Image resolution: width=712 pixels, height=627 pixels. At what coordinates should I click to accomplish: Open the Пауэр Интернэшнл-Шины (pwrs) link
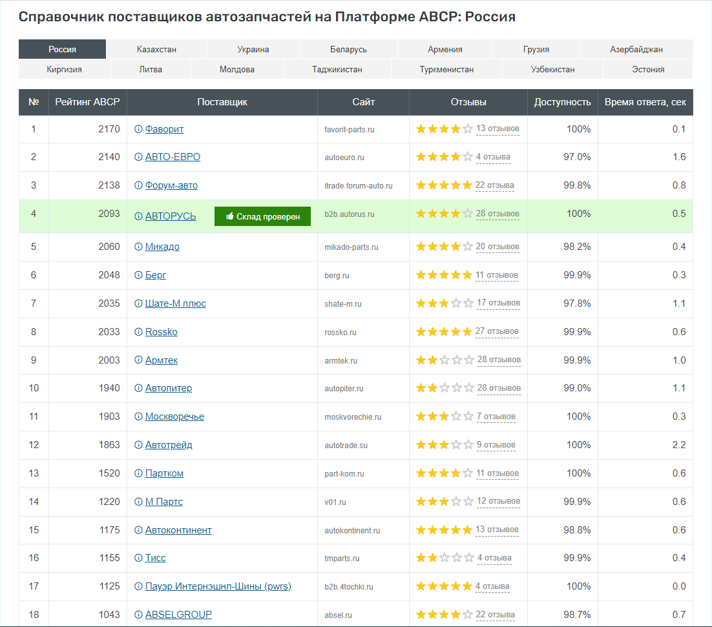tap(218, 586)
